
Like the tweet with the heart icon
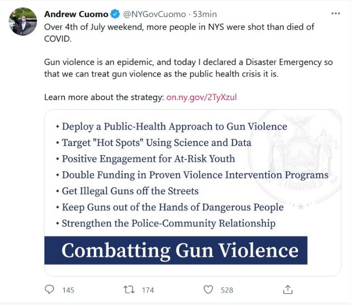tap(208, 289)
